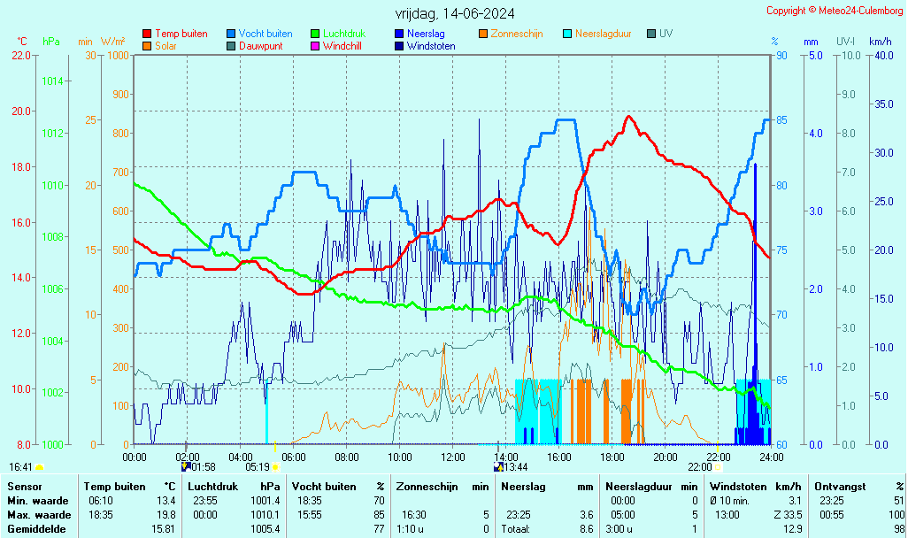Click the sunset icon beside 22:00

718,466
